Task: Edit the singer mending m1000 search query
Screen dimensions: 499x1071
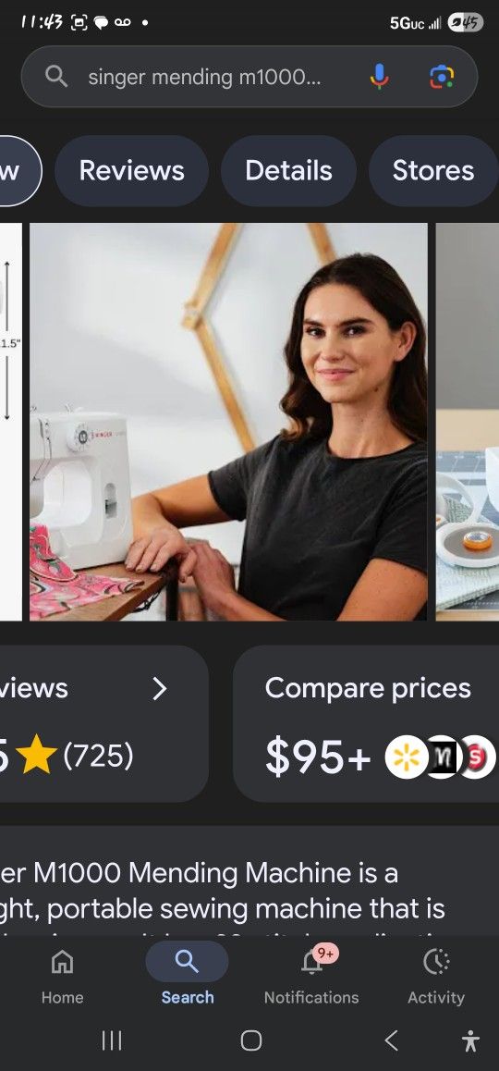Action: coord(204,77)
